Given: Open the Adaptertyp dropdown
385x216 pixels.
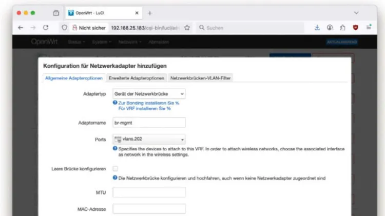Looking at the screenshot, I should (149, 94).
